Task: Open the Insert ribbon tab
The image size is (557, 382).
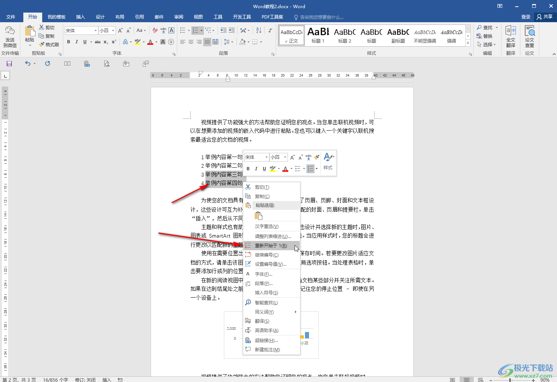Action: coord(80,17)
